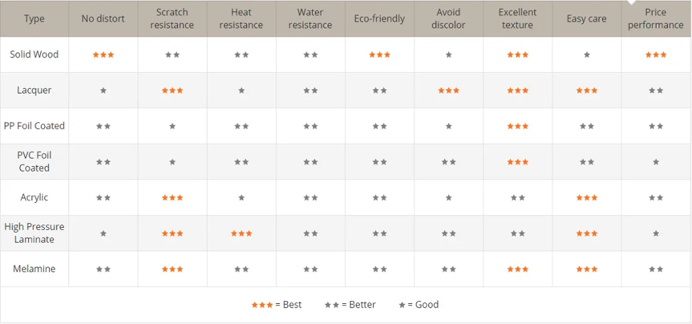Click the Solid Wood row label
This screenshot has width=692, height=324.
(34, 55)
